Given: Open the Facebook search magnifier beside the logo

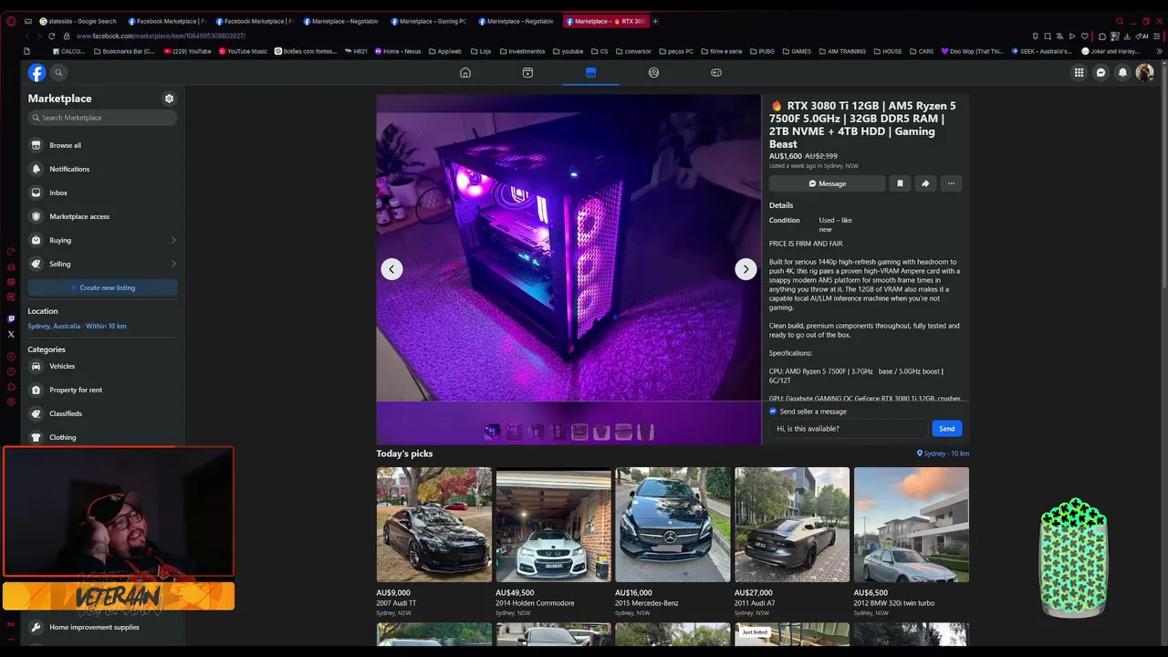Looking at the screenshot, I should tap(58, 73).
